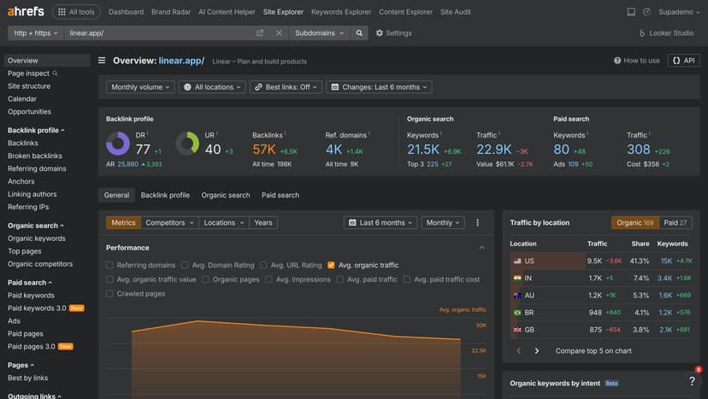The height and width of the screenshot is (399, 708).
Task: Click the DR donut chart
Action: pyautogui.click(x=118, y=144)
